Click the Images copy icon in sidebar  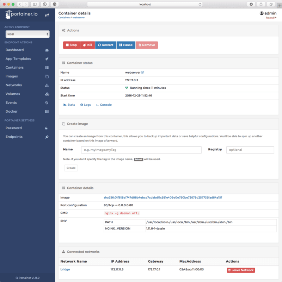(x=47, y=76)
